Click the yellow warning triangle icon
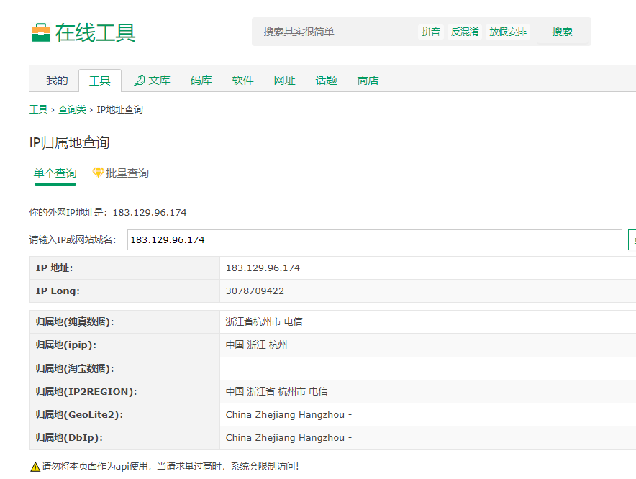 click(x=35, y=467)
